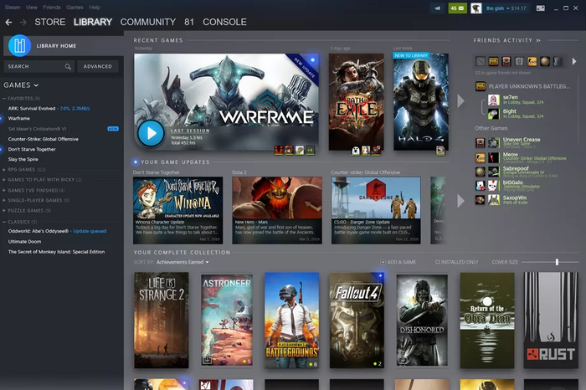Show next recent games with right arrow

point(460,101)
